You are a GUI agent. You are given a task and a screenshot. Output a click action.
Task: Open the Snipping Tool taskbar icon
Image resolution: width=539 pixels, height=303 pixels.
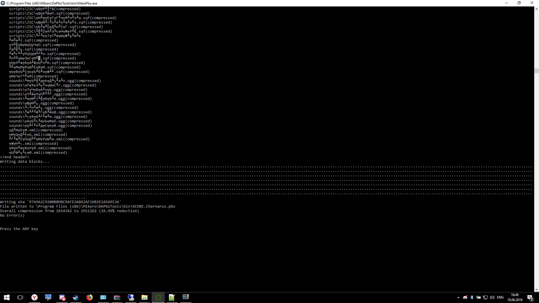click(48, 297)
